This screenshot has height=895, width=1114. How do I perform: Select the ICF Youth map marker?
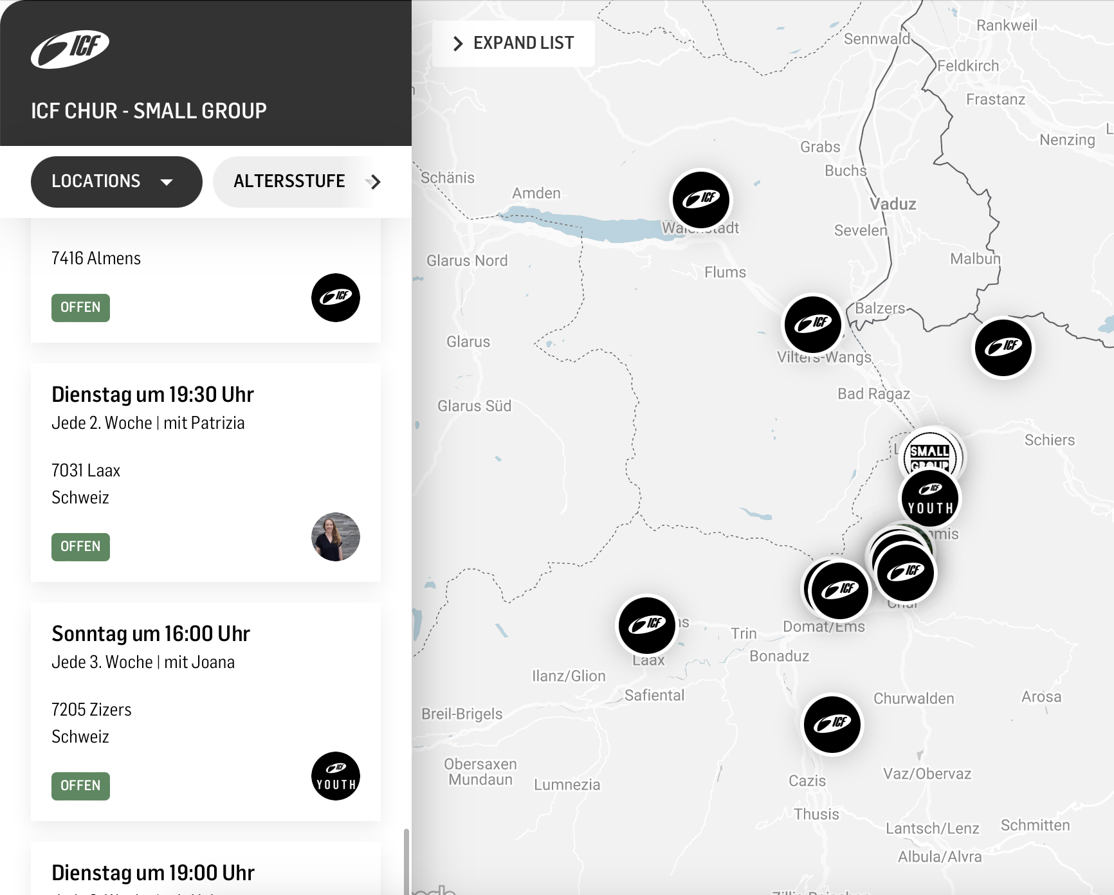pyautogui.click(x=930, y=500)
